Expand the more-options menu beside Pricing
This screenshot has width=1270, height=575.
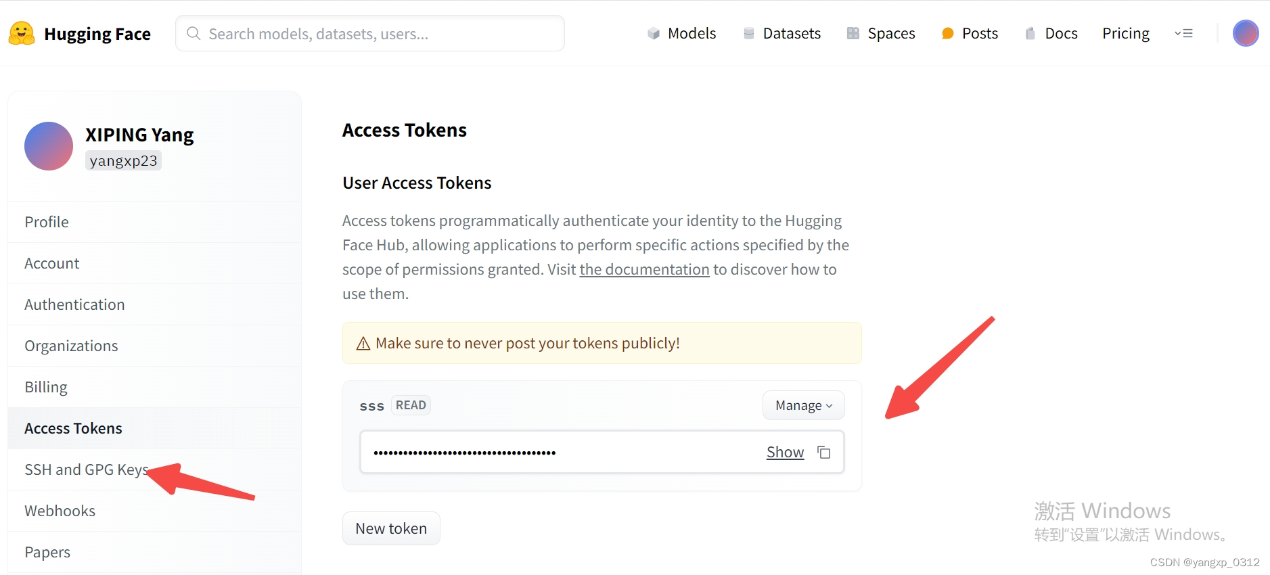coord(1183,33)
